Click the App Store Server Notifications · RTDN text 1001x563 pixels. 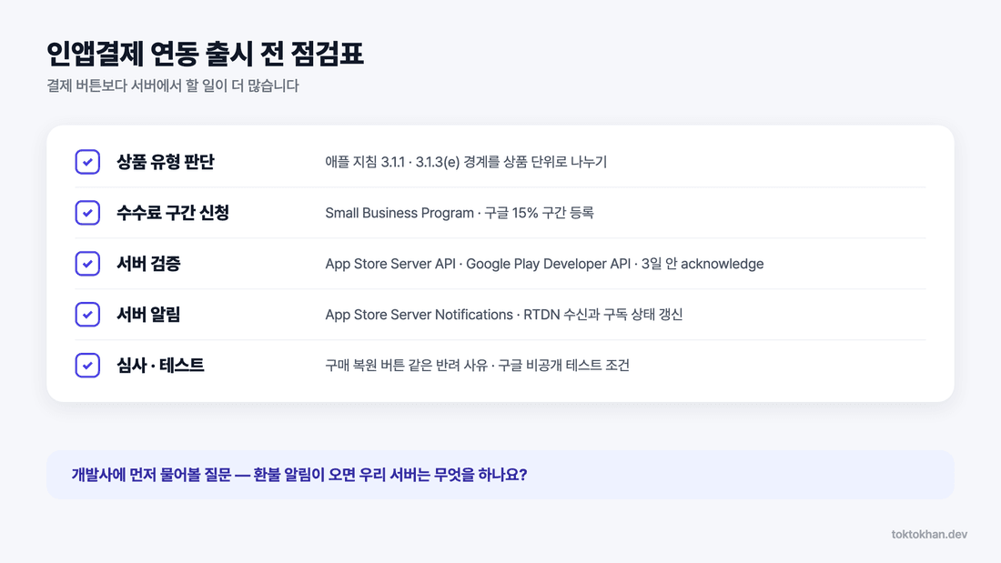pos(504,314)
